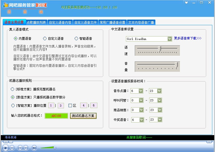Choose [标准方案] 播报完整机器名
The width and height of the screenshot is (215, 152).
[x=12, y=89]
